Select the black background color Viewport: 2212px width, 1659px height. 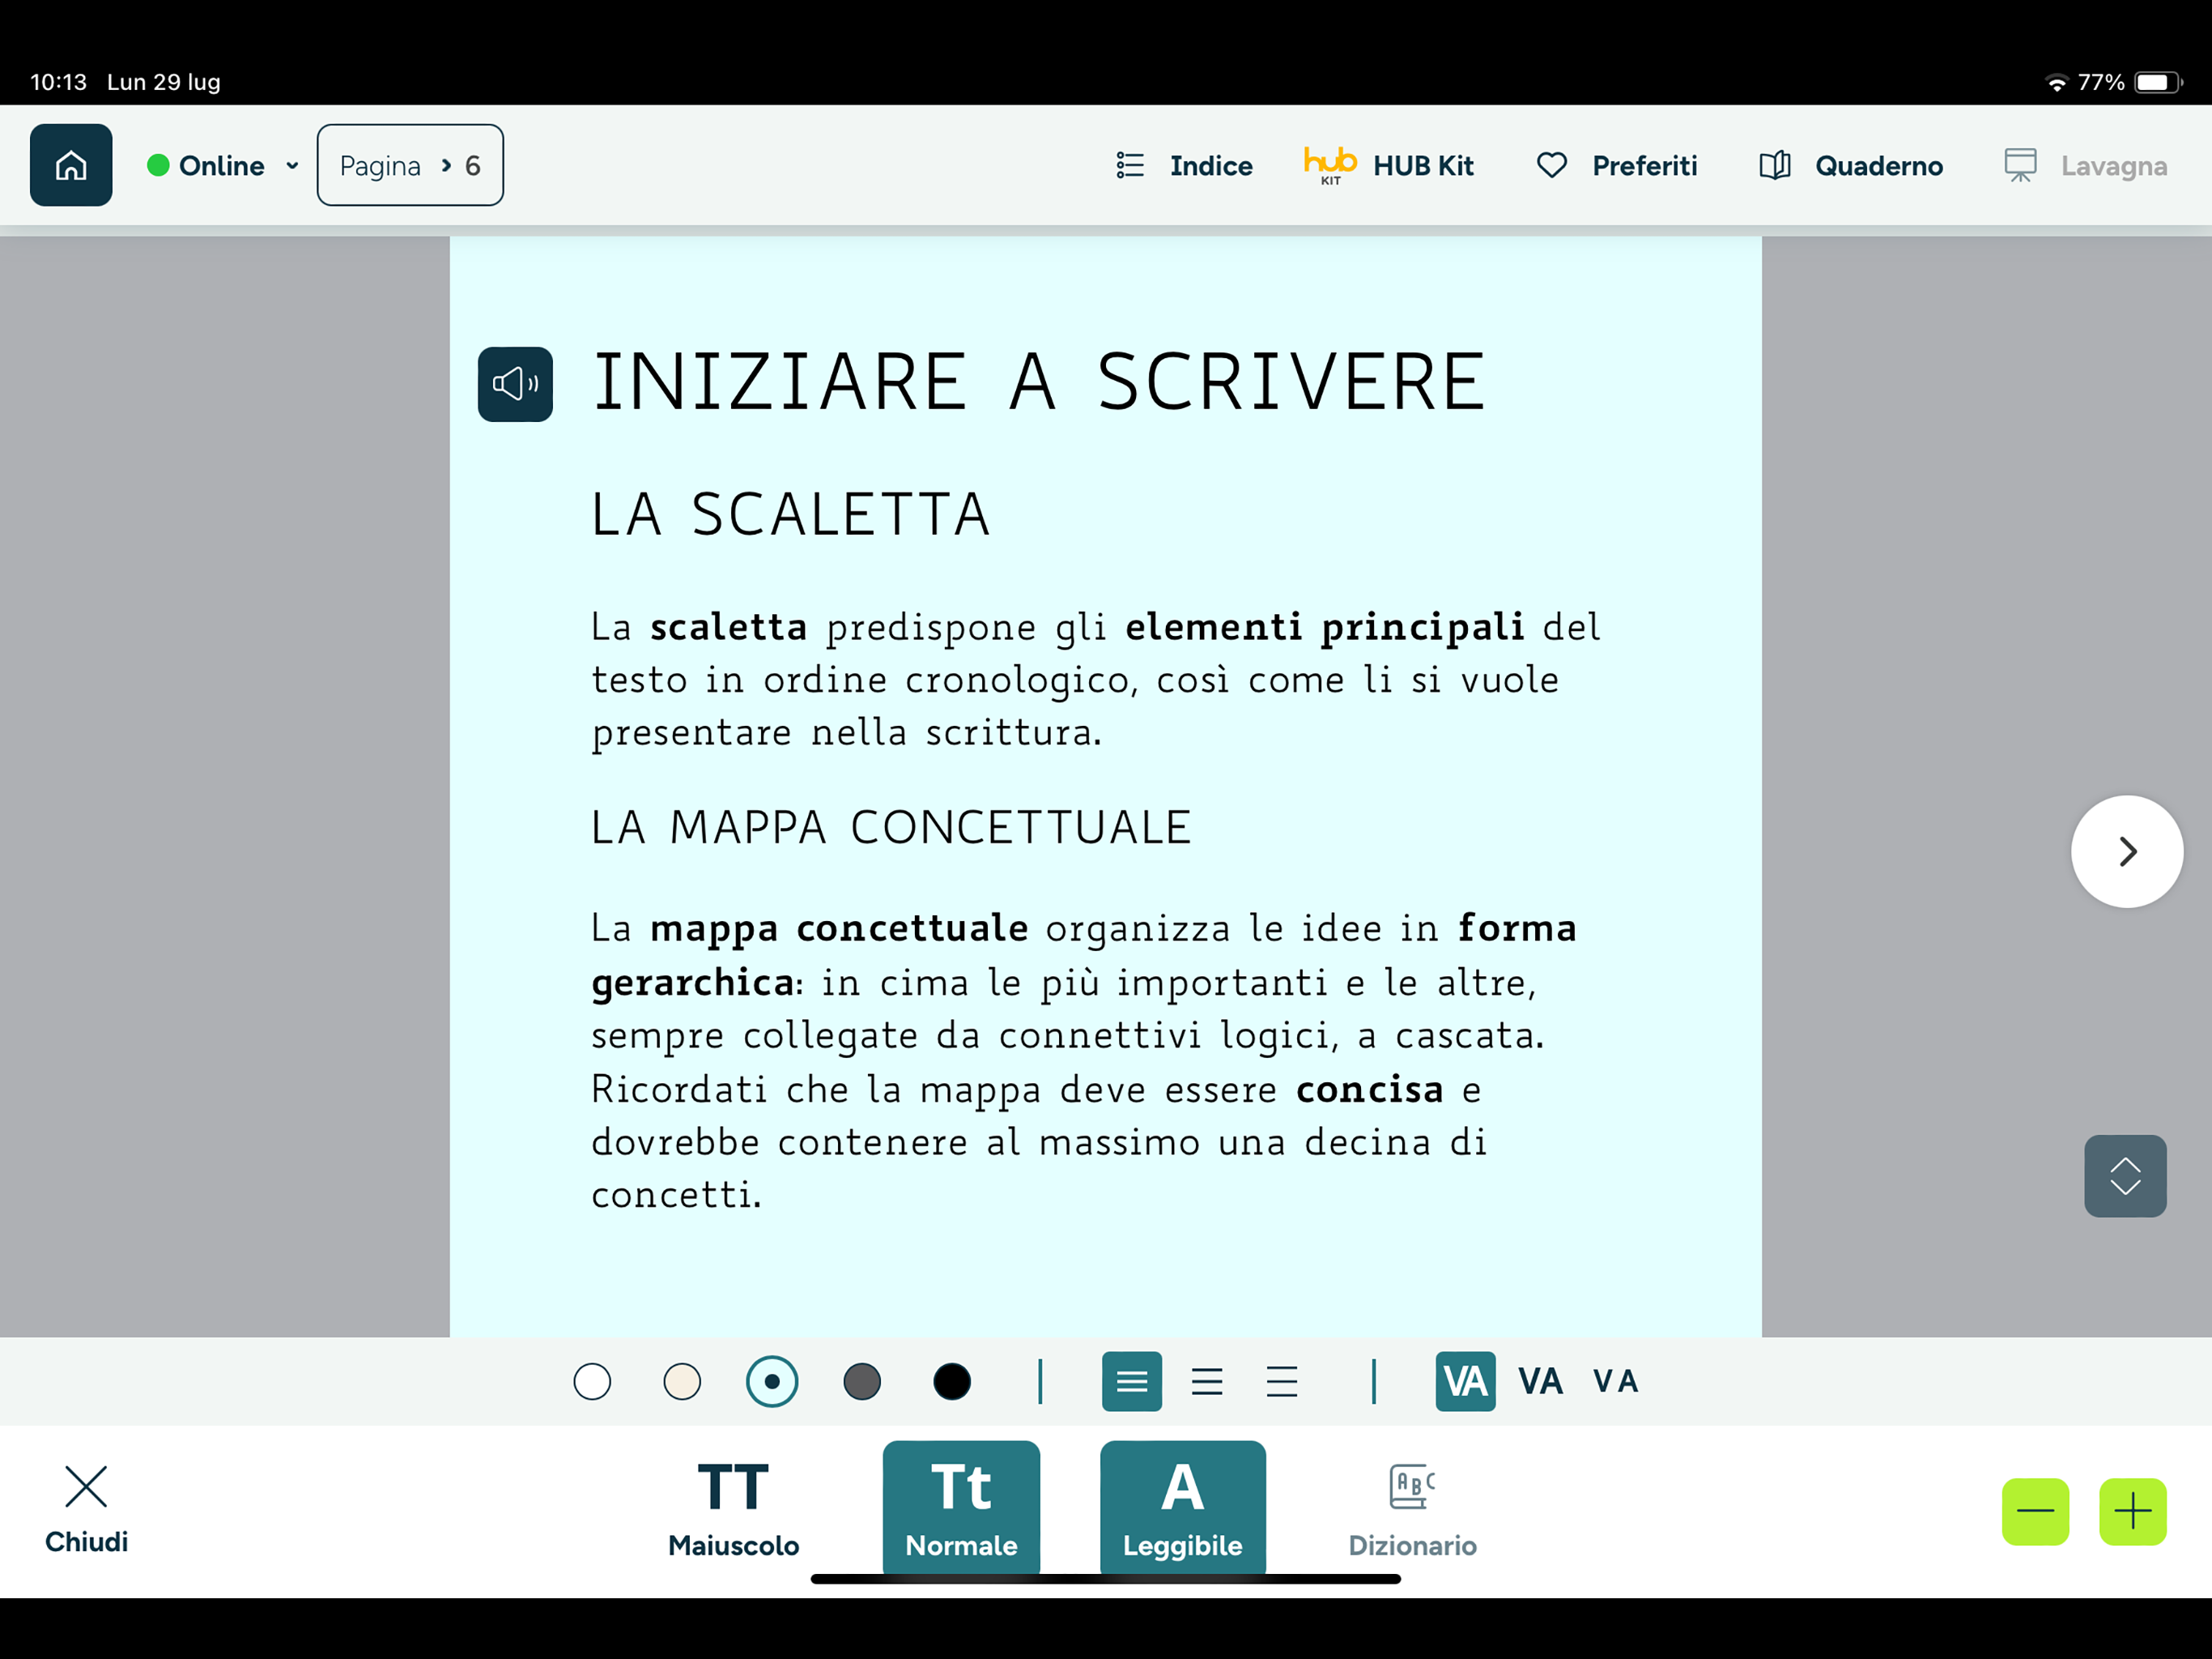pos(952,1382)
